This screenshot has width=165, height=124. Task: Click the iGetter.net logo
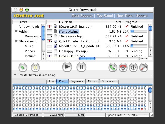click(x=29, y=16)
